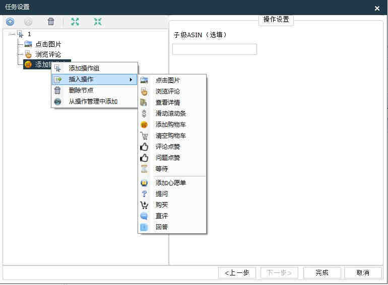Click the cart icon beside 清空购物车
The height and width of the screenshot is (285, 388).
click(144, 136)
